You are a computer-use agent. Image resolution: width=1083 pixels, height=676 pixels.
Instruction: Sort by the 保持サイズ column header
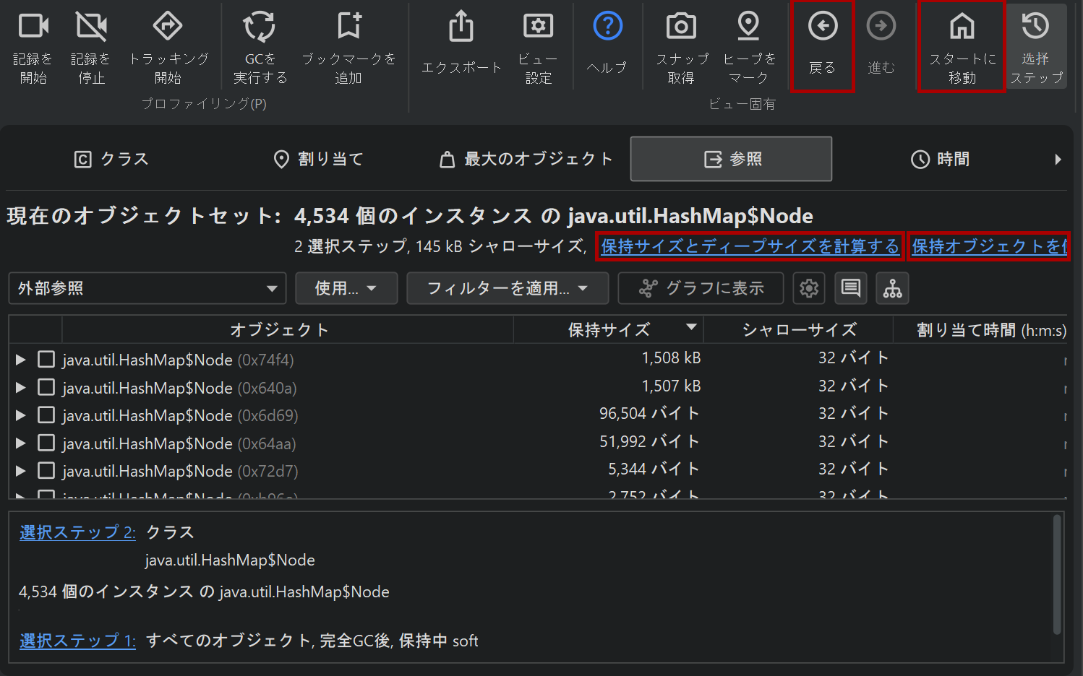608,330
